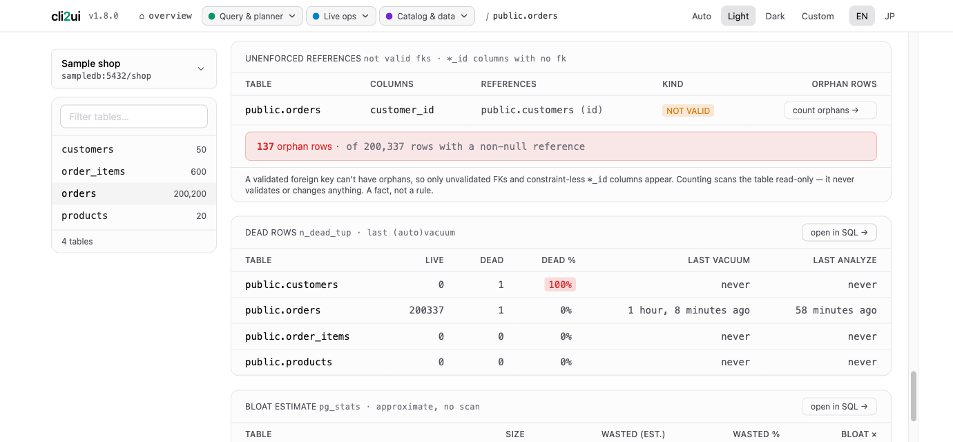Click public.products in Dead Rows table

[x=289, y=362]
